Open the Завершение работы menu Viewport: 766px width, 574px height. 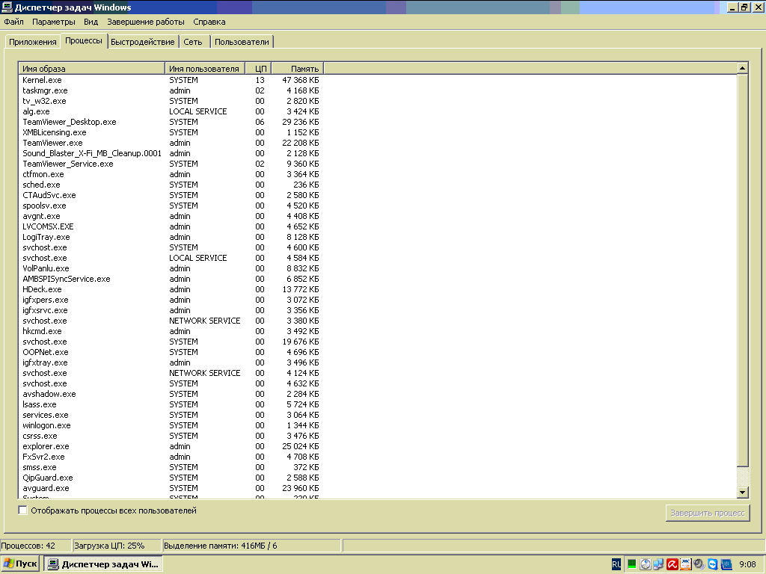point(146,22)
